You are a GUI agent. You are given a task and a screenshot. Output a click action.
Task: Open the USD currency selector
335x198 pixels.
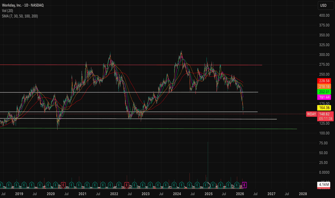coord(324,5)
